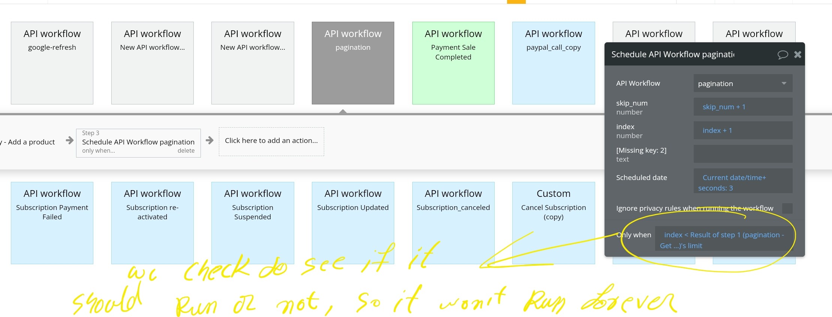Open the Payment Sale Completed workflow card

click(453, 63)
